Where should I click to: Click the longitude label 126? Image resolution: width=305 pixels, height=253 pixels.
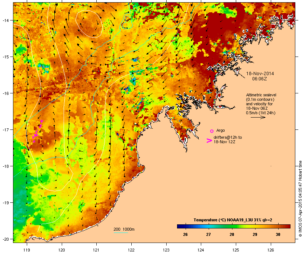point(270,250)
